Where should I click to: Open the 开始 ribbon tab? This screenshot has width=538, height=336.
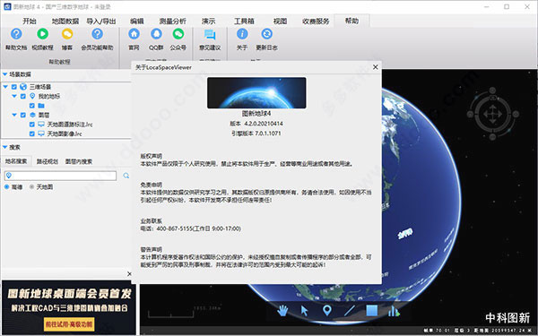(x=30, y=21)
